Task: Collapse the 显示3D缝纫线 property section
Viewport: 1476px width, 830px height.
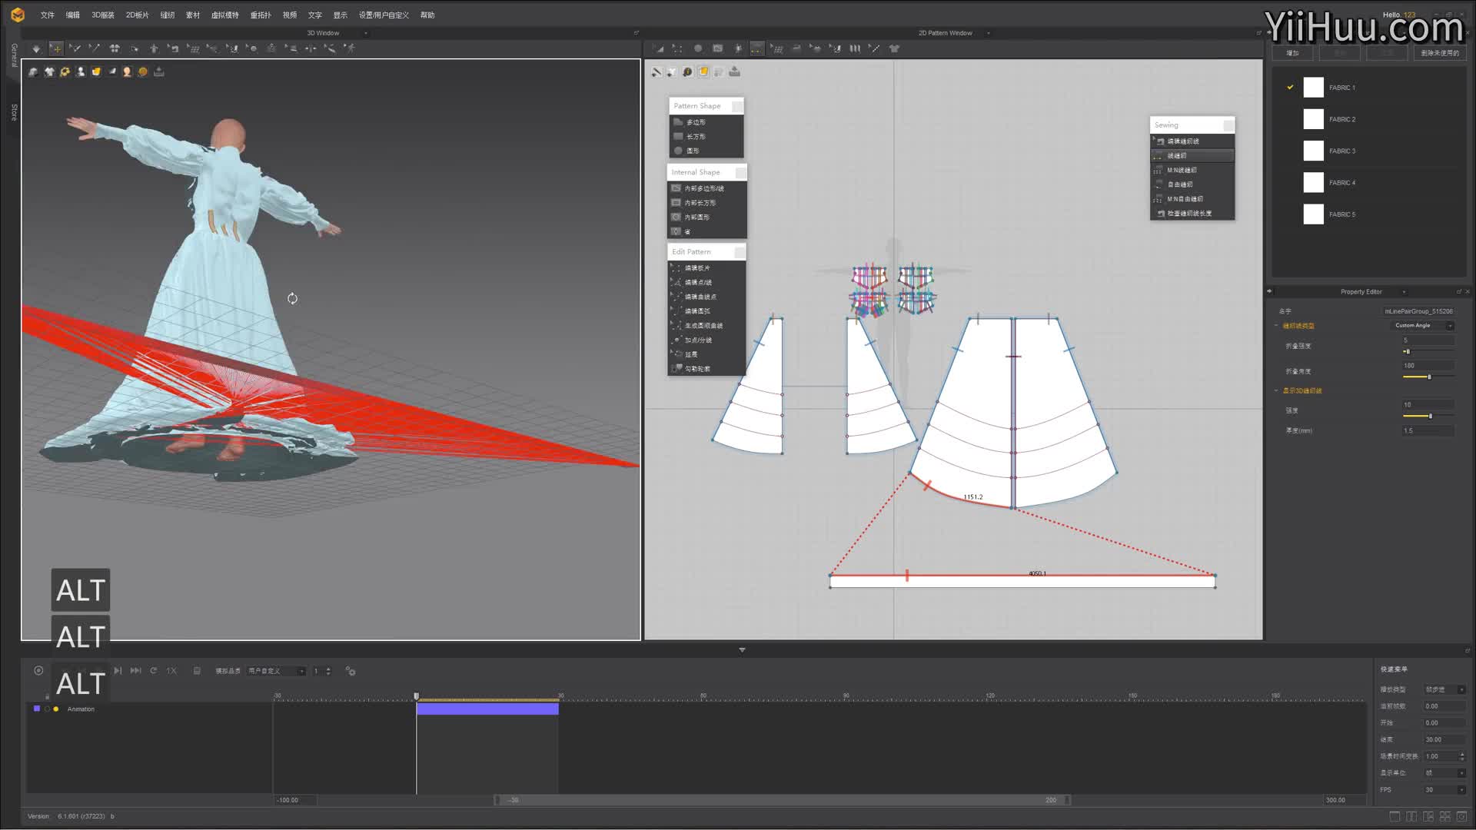Action: pos(1277,391)
